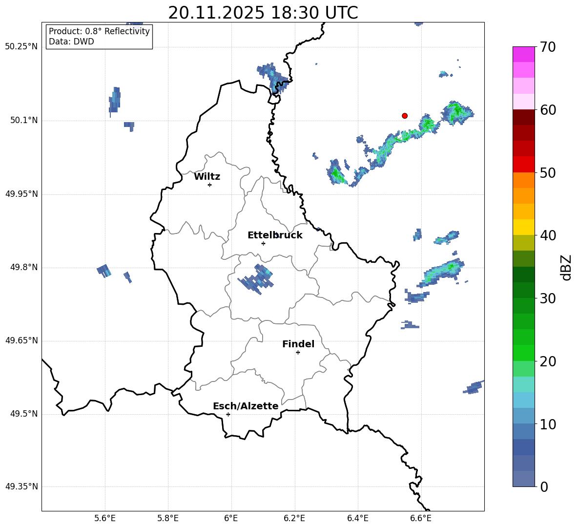The image size is (578, 528).
Task: Click the 40 value on the dBZ colorbar
Action: pyautogui.click(x=548, y=235)
